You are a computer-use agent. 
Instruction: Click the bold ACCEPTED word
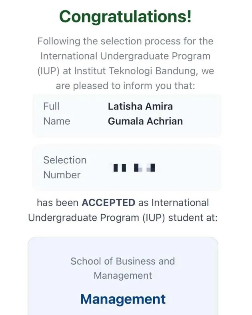coord(108,203)
